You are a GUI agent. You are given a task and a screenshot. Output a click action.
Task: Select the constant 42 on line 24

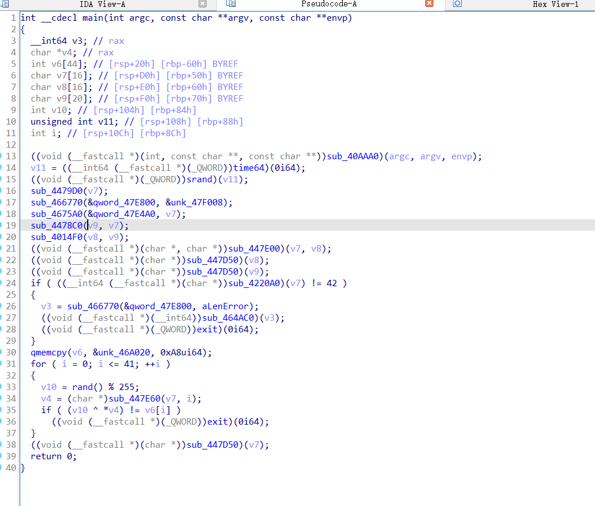332,283
